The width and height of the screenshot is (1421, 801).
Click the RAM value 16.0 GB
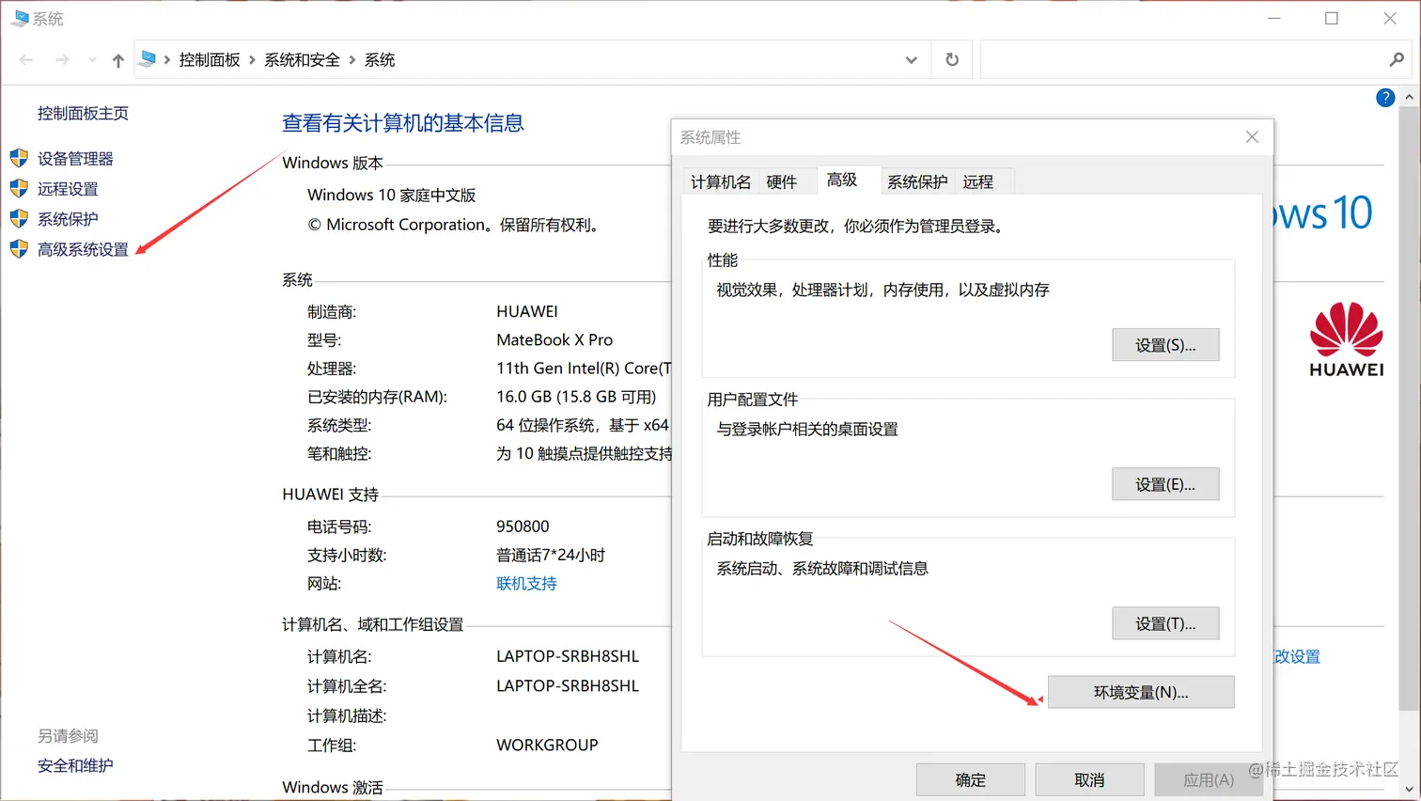[576, 397]
